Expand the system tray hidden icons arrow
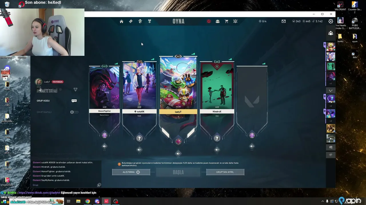The width and height of the screenshot is (366, 205). [323, 201]
